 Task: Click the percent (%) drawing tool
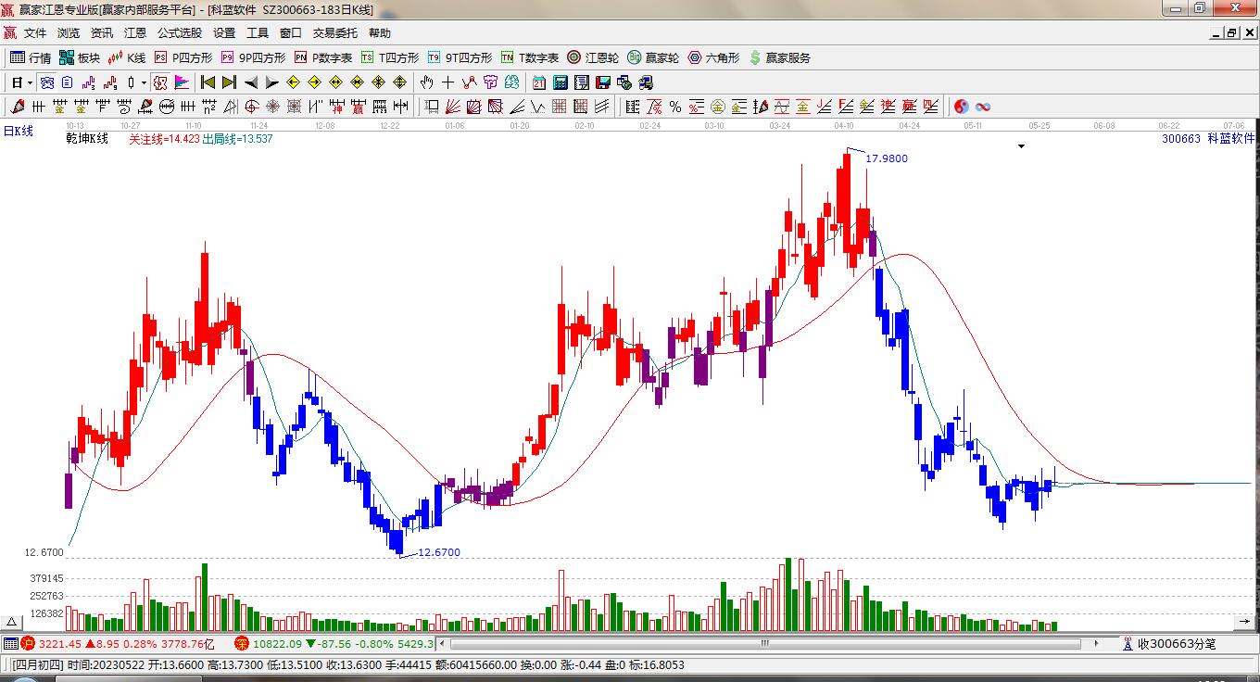pyautogui.click(x=675, y=107)
